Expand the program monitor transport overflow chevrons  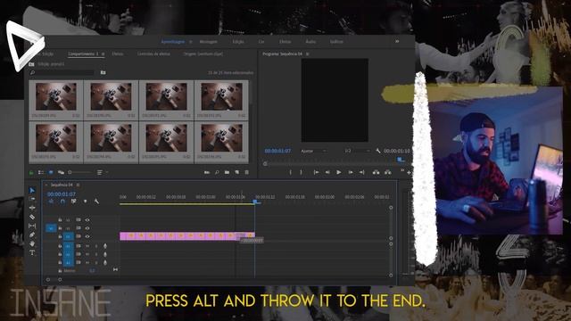(402, 170)
